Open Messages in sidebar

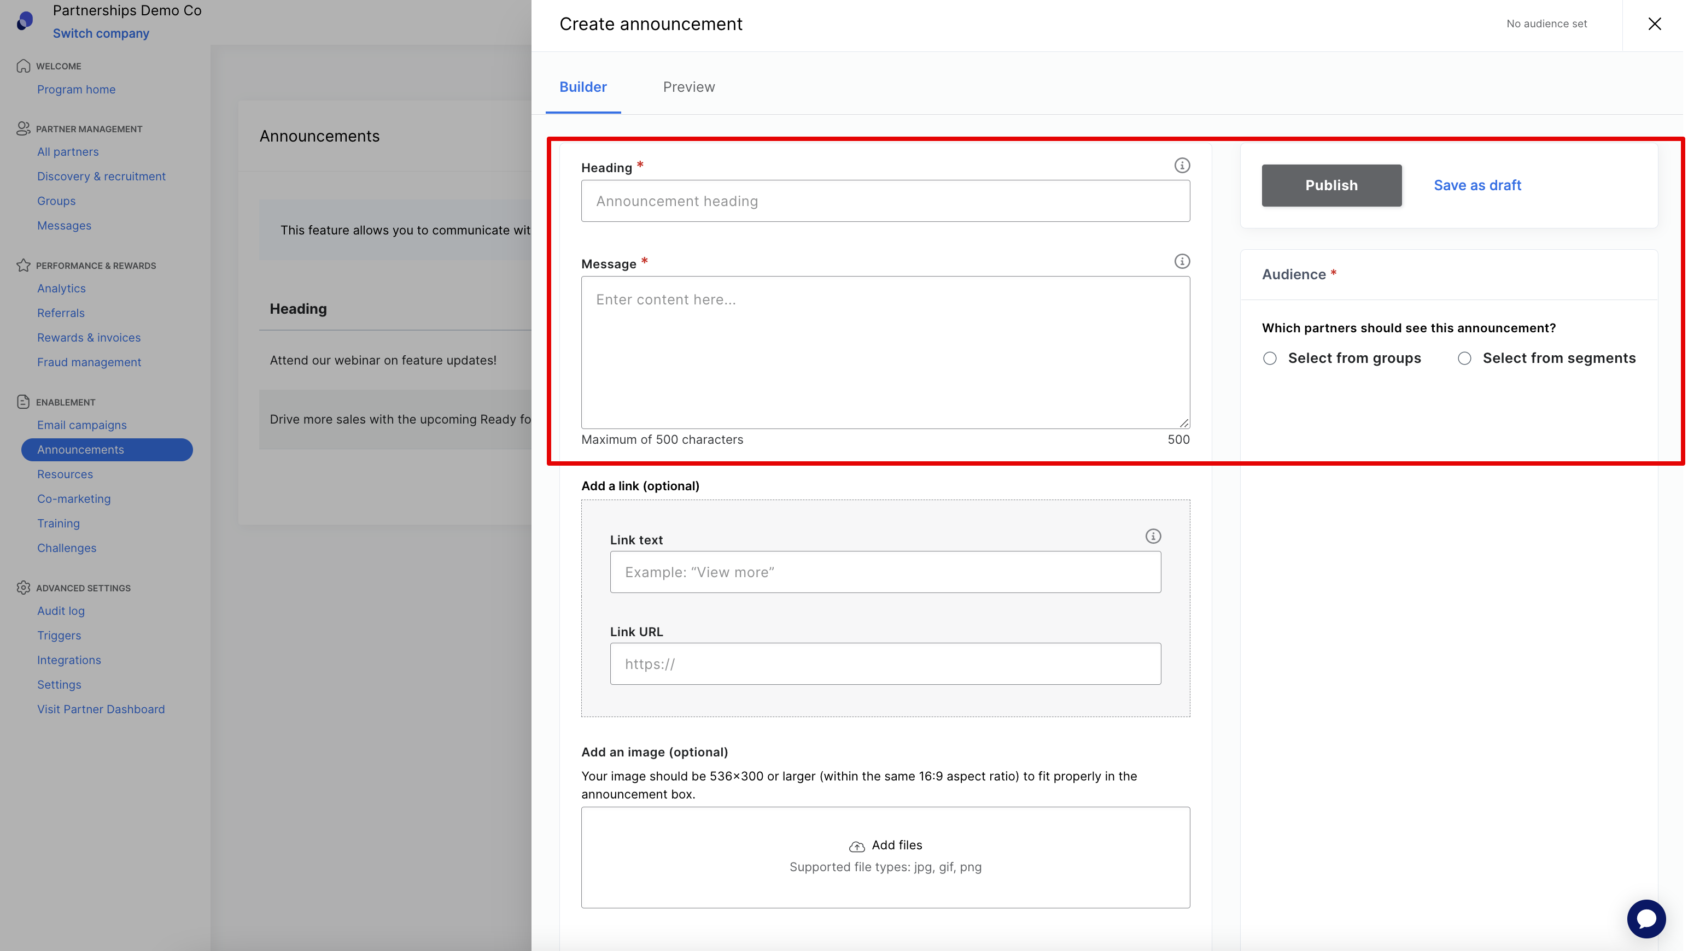click(x=64, y=225)
